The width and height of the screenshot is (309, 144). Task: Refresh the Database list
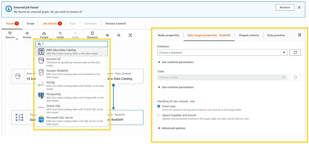pos(295,52)
